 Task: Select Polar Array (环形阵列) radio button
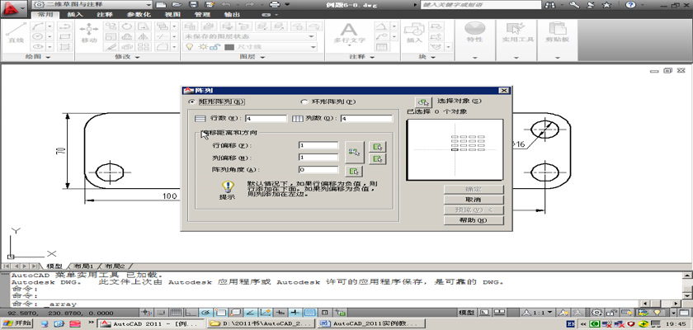click(304, 102)
